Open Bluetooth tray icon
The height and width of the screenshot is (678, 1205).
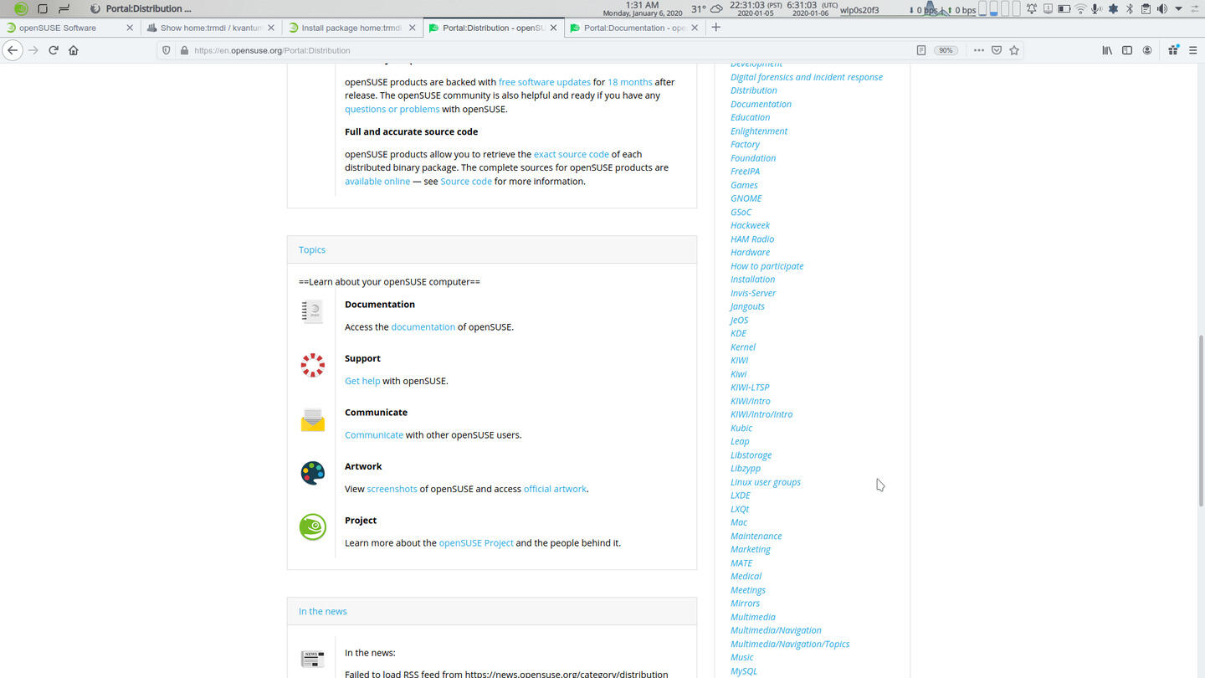coord(1129,9)
